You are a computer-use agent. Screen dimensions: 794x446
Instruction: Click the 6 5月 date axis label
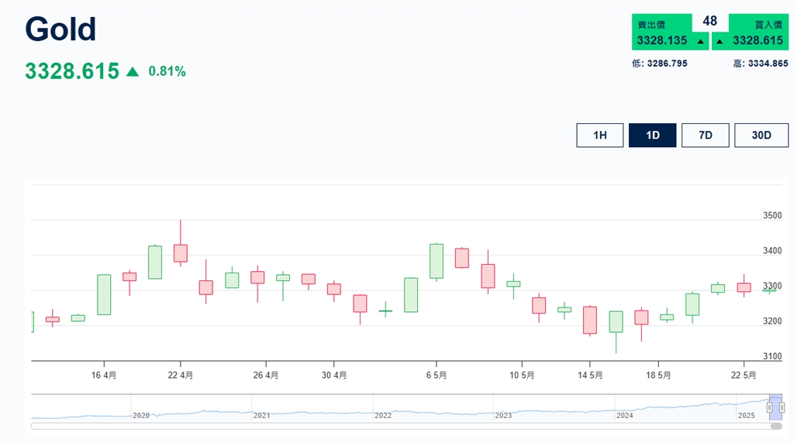tap(435, 374)
